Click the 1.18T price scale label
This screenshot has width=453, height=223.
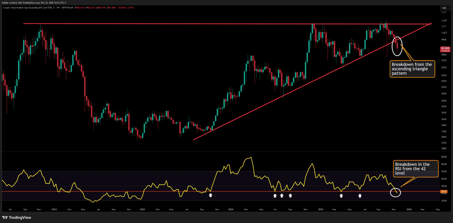[x=444, y=20]
